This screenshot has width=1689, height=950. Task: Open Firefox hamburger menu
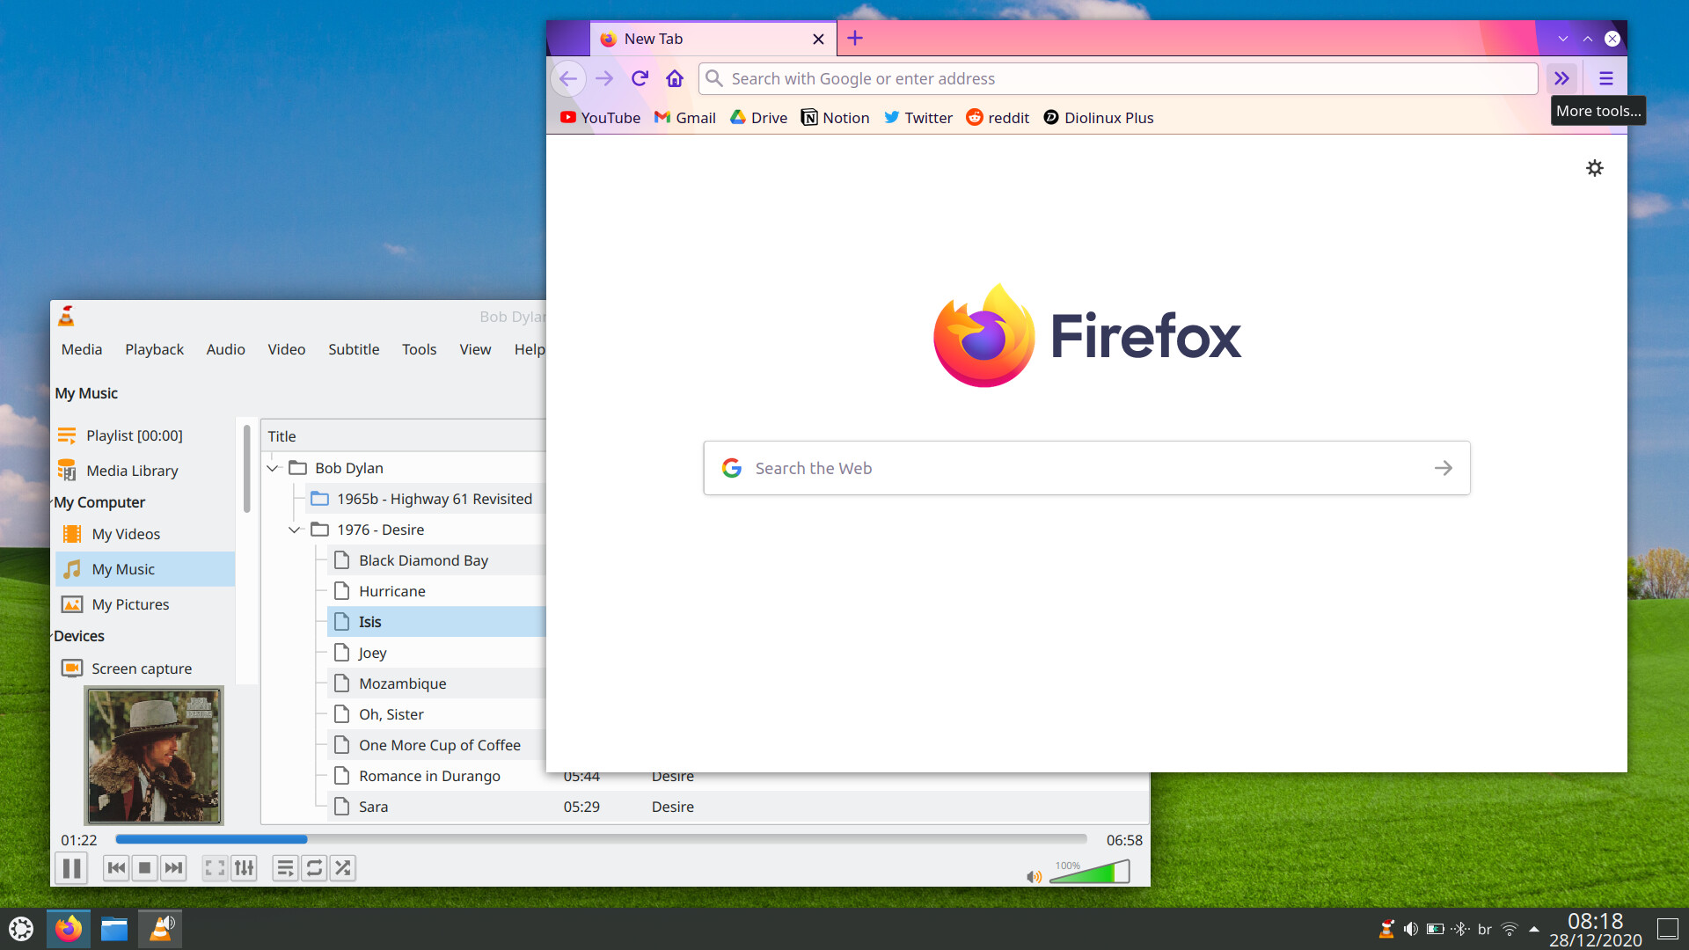point(1605,78)
